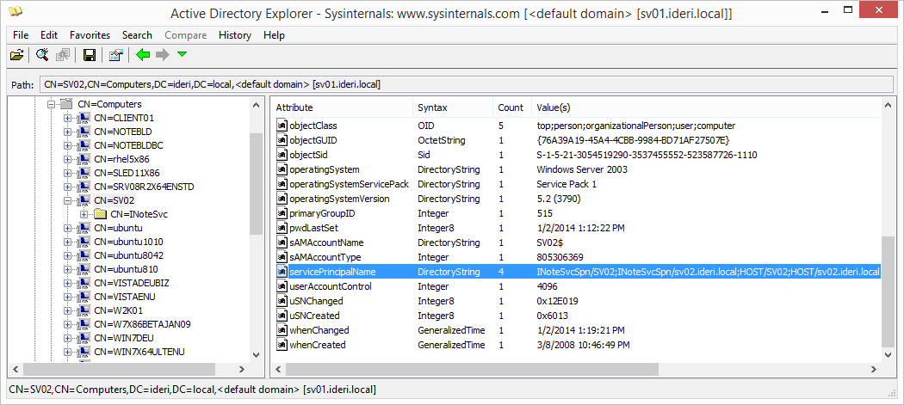Select the CN=WIN7X64ULTENU tree item

pos(139,352)
